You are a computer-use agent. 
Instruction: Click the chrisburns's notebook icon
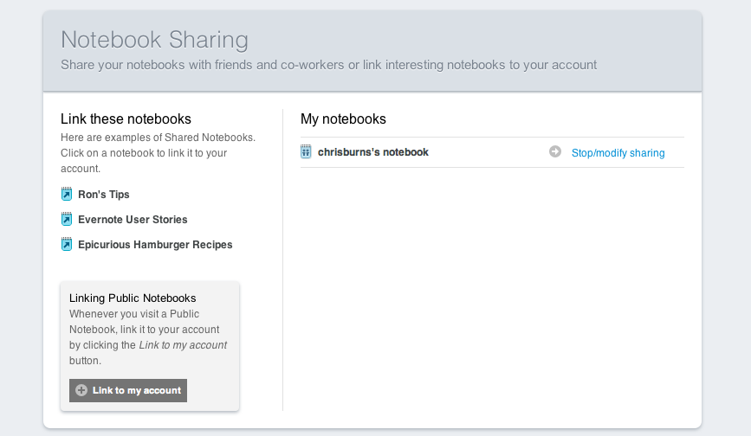click(306, 152)
